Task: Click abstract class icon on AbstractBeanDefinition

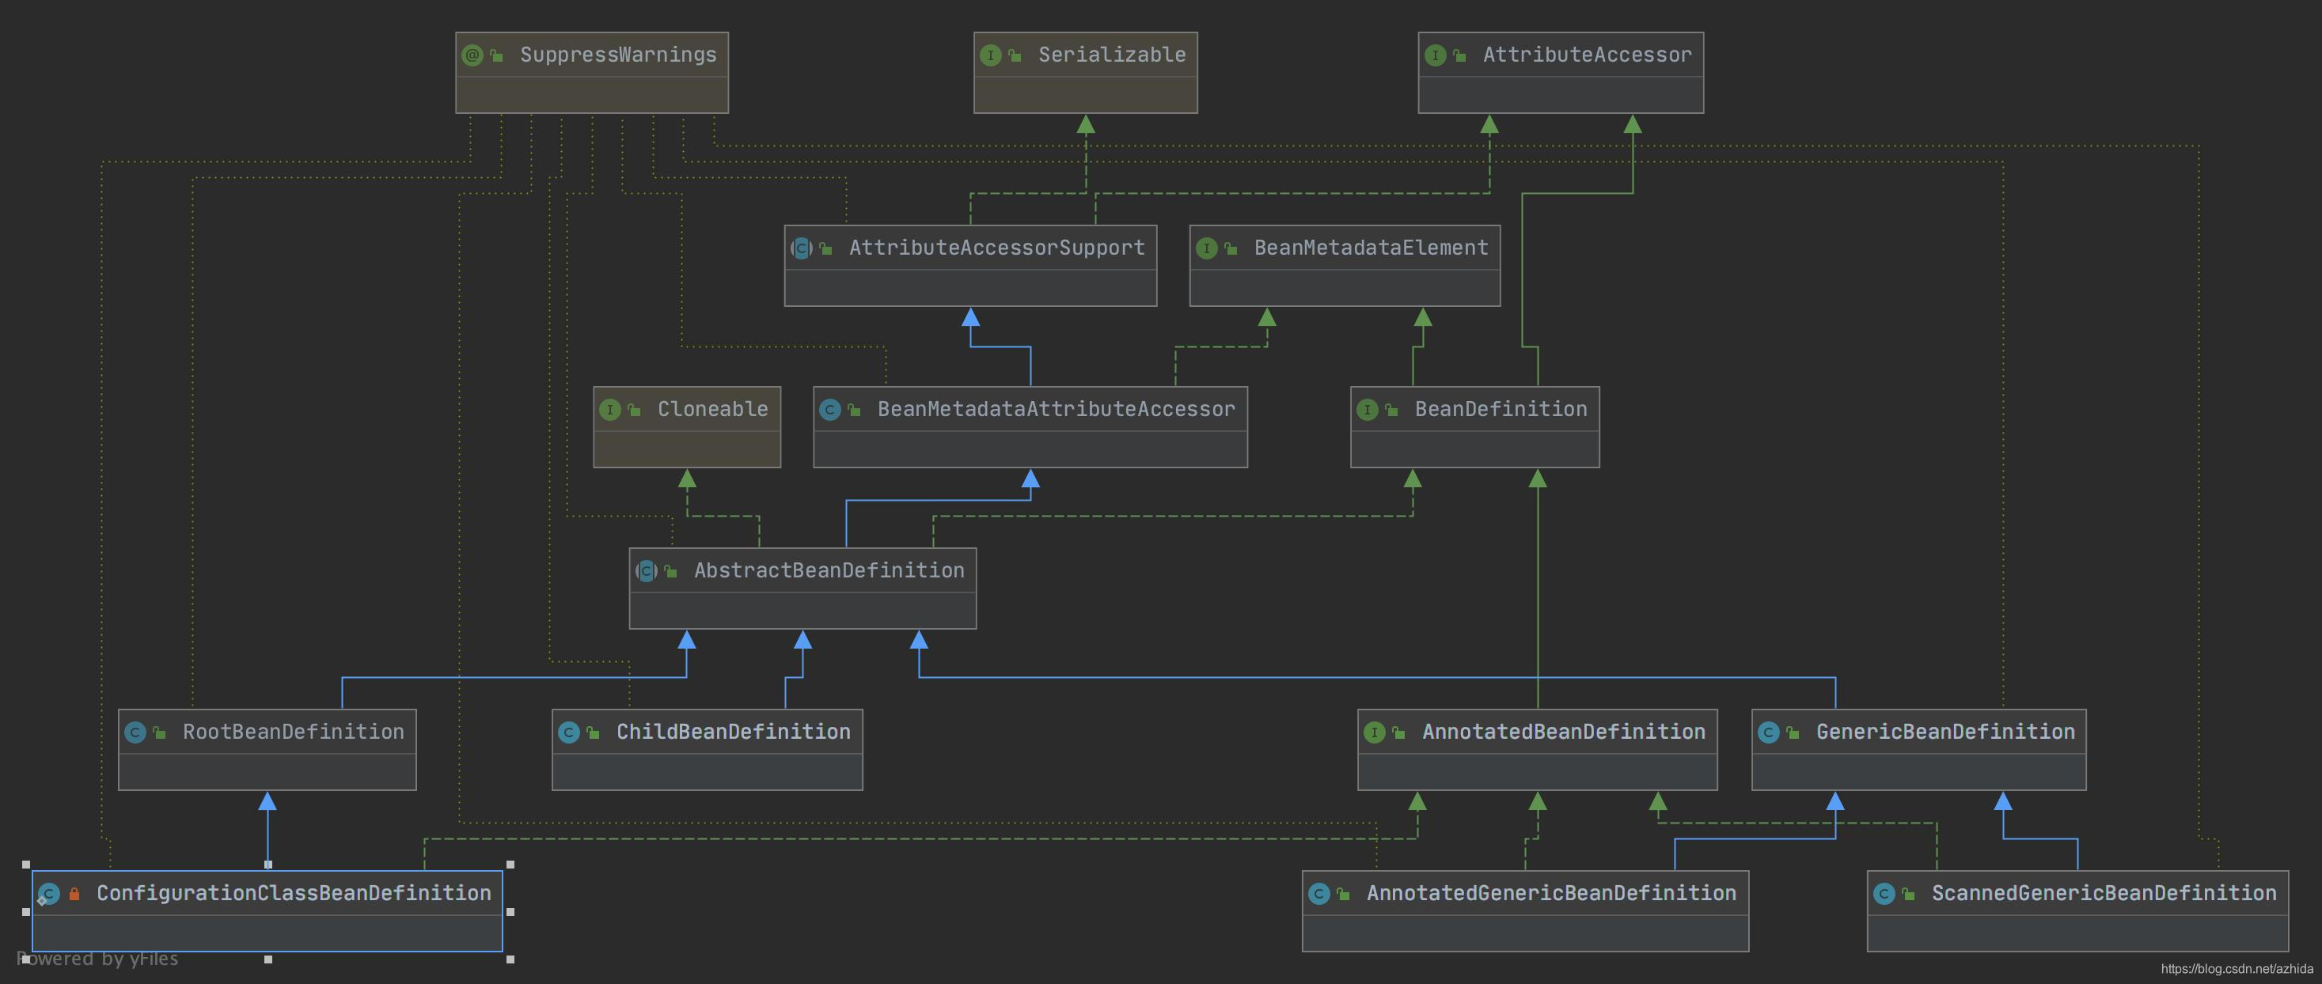Action: (x=646, y=571)
